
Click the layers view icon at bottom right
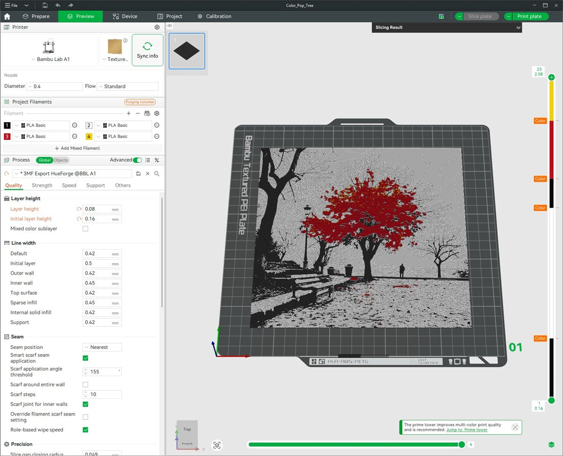(x=551, y=444)
